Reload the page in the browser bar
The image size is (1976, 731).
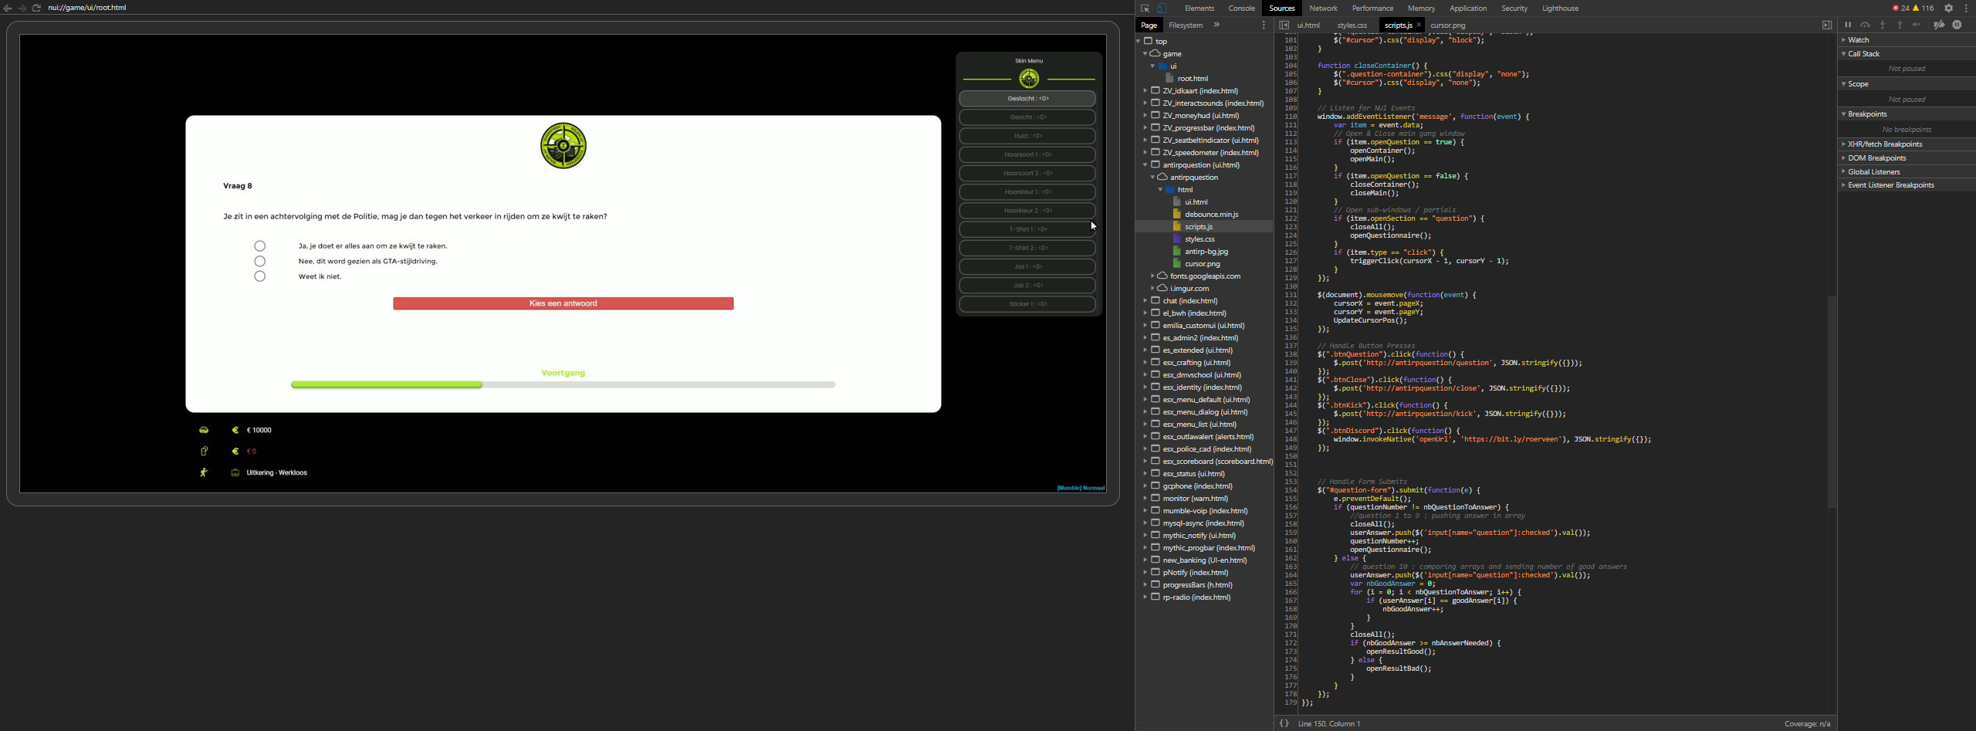click(x=36, y=8)
